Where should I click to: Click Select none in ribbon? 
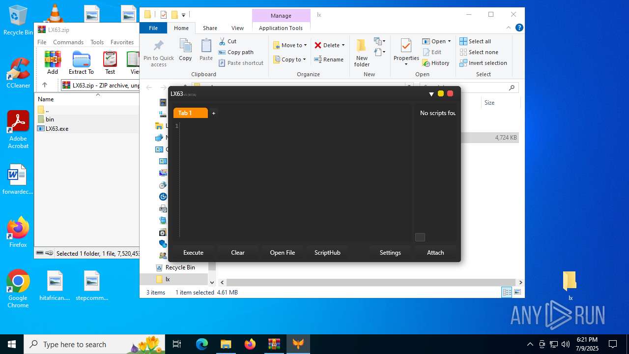479,52
